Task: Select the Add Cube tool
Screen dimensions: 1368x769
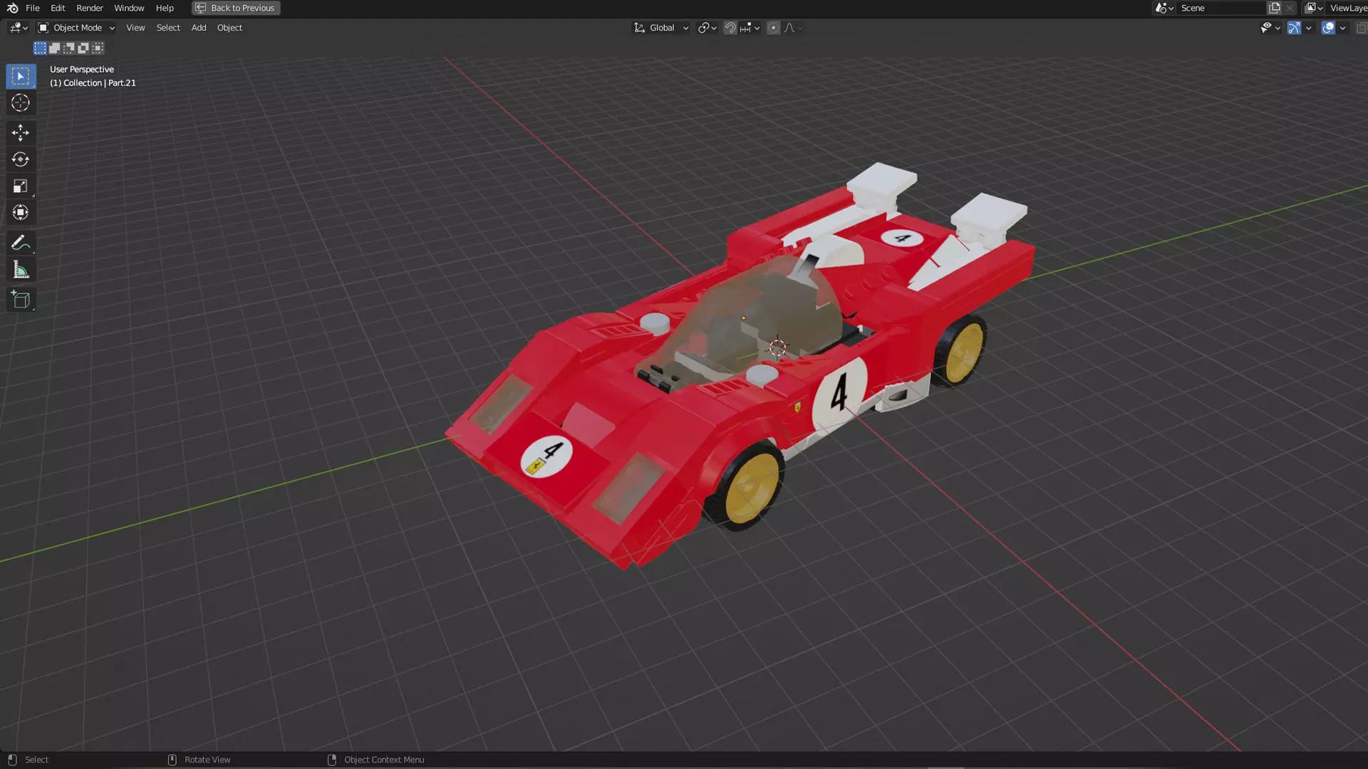Action: pyautogui.click(x=21, y=300)
